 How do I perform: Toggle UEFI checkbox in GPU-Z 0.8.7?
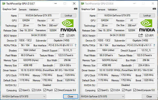click(68, 36)
